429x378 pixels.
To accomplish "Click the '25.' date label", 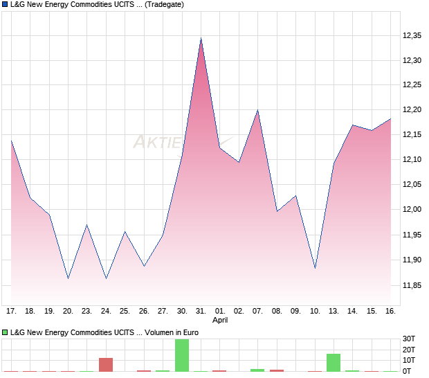I will coord(125,311).
